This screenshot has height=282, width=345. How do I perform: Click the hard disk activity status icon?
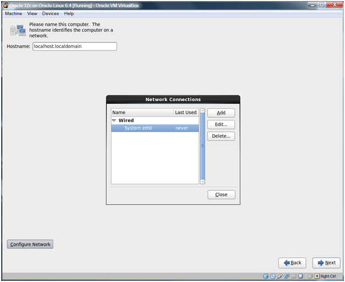266,276
